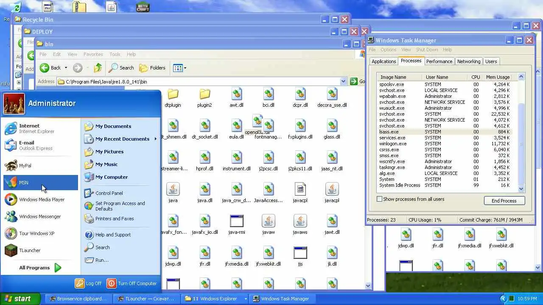The width and height of the screenshot is (543, 305).
Task: Click the End Process button
Action: pos(504,201)
